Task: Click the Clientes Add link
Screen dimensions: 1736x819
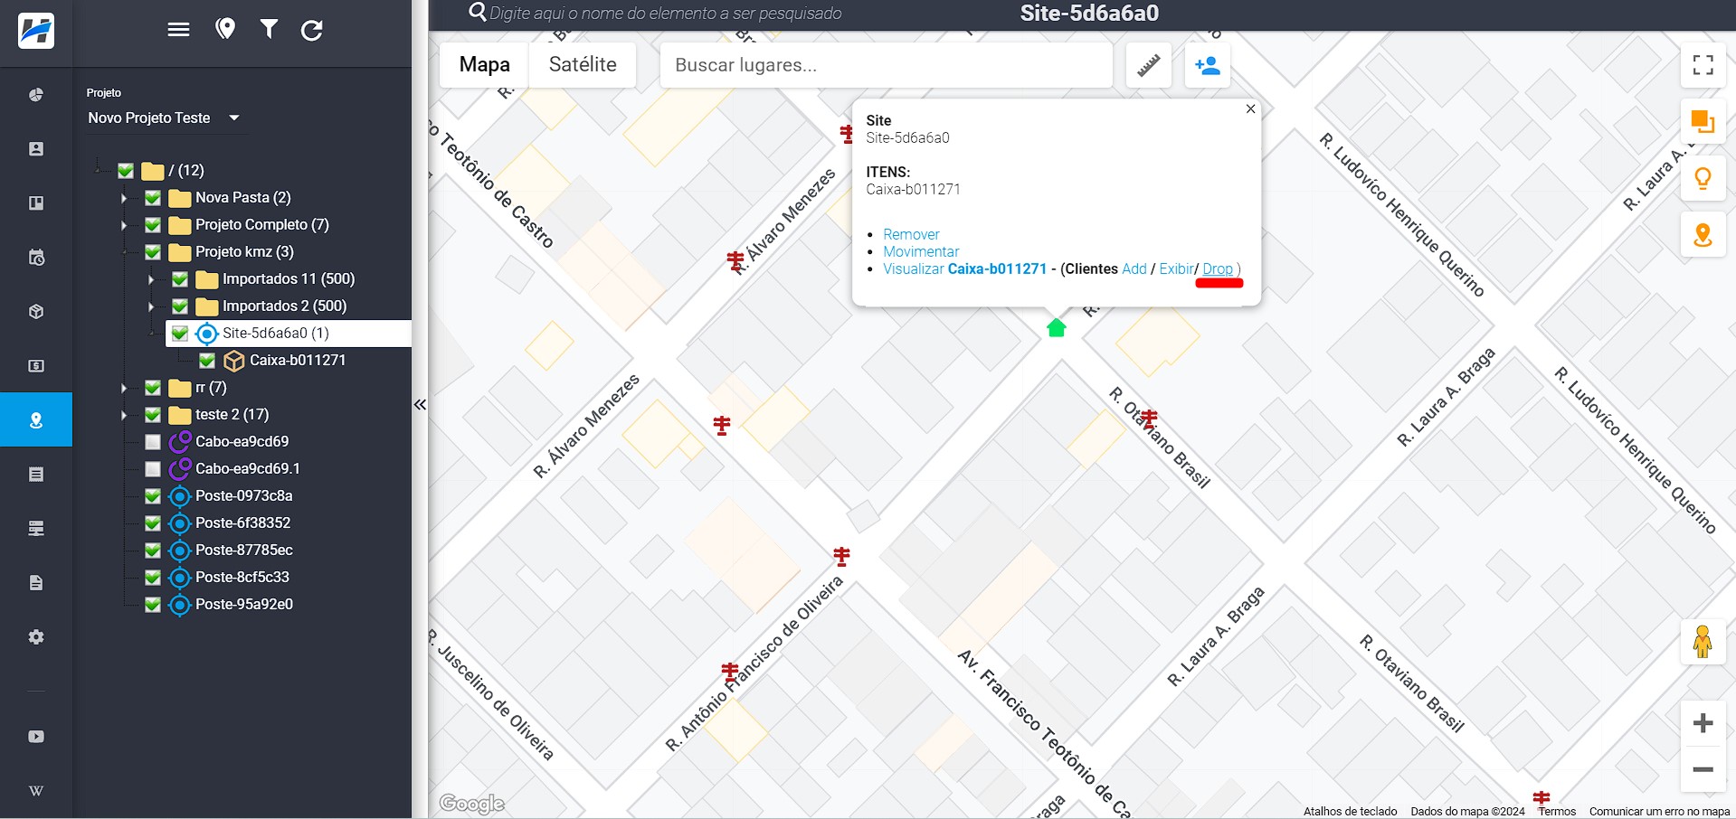Action: click(1134, 268)
